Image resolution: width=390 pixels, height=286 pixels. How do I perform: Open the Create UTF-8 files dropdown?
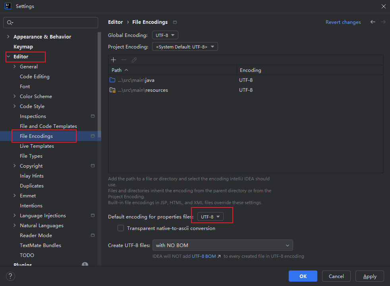click(x=223, y=245)
